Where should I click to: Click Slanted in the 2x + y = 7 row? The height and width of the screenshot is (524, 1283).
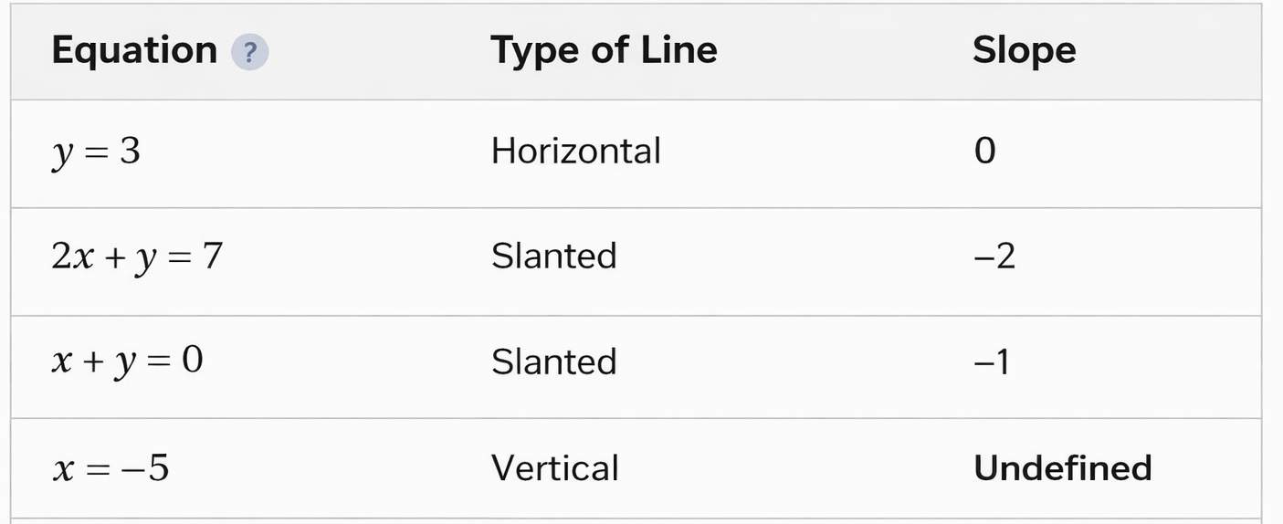pyautogui.click(x=553, y=257)
